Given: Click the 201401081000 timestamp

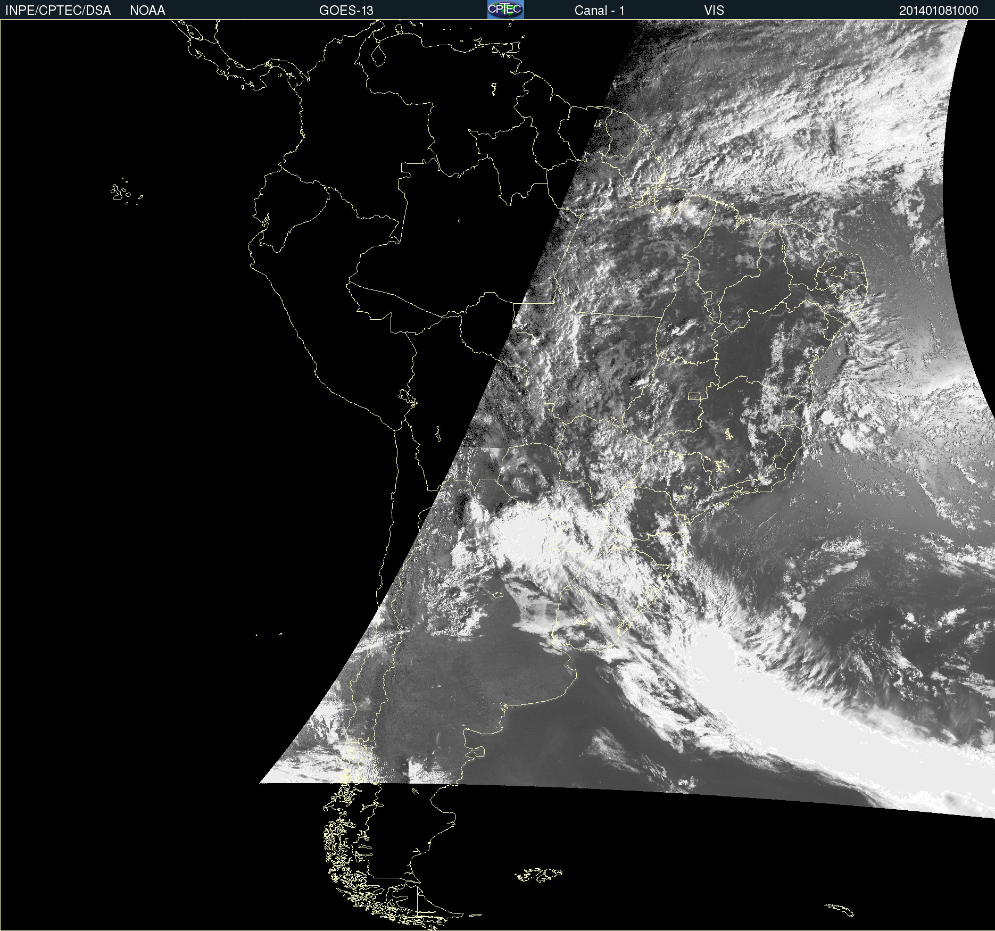Looking at the screenshot, I should (x=939, y=11).
